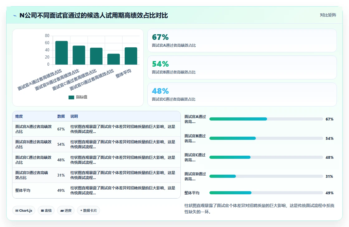Click the 80 y-axis label
Screen dimensions: 349x227
pos(47,35)
